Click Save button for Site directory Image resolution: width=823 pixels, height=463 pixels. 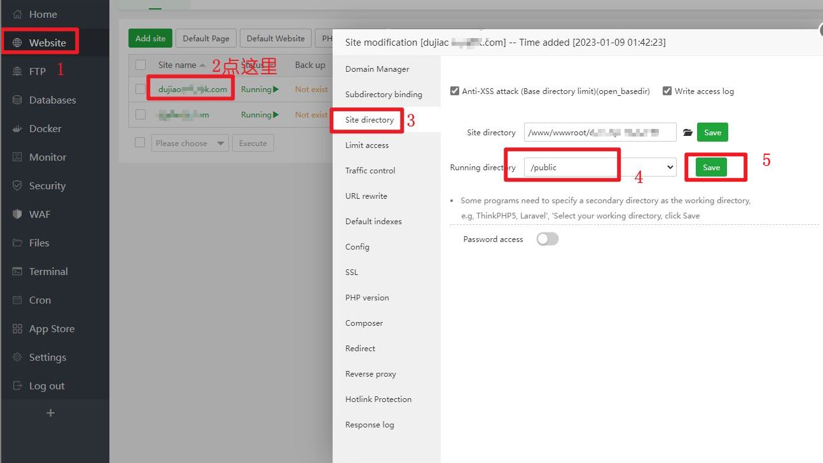pos(712,132)
